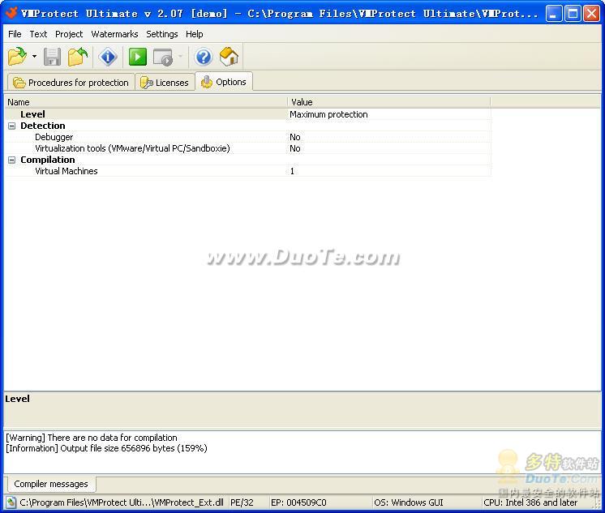Click CPU: Intel 386 and later
The height and width of the screenshot is (513, 605).
pos(530,502)
